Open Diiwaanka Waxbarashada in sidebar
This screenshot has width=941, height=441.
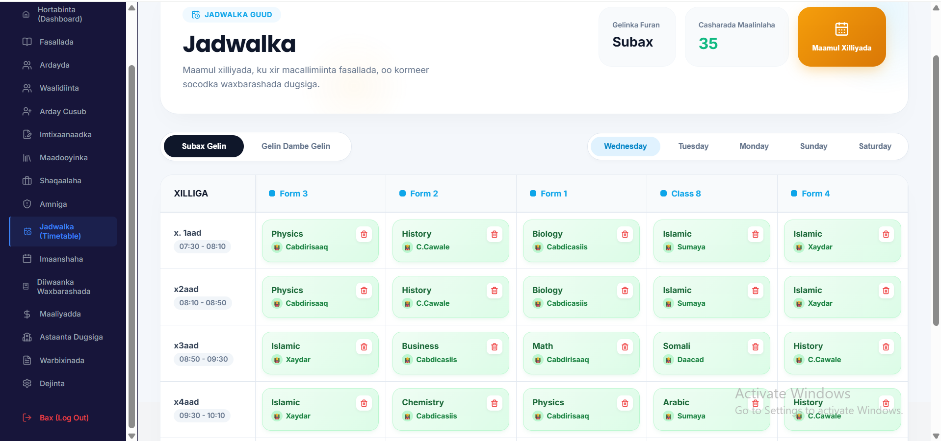click(63, 287)
